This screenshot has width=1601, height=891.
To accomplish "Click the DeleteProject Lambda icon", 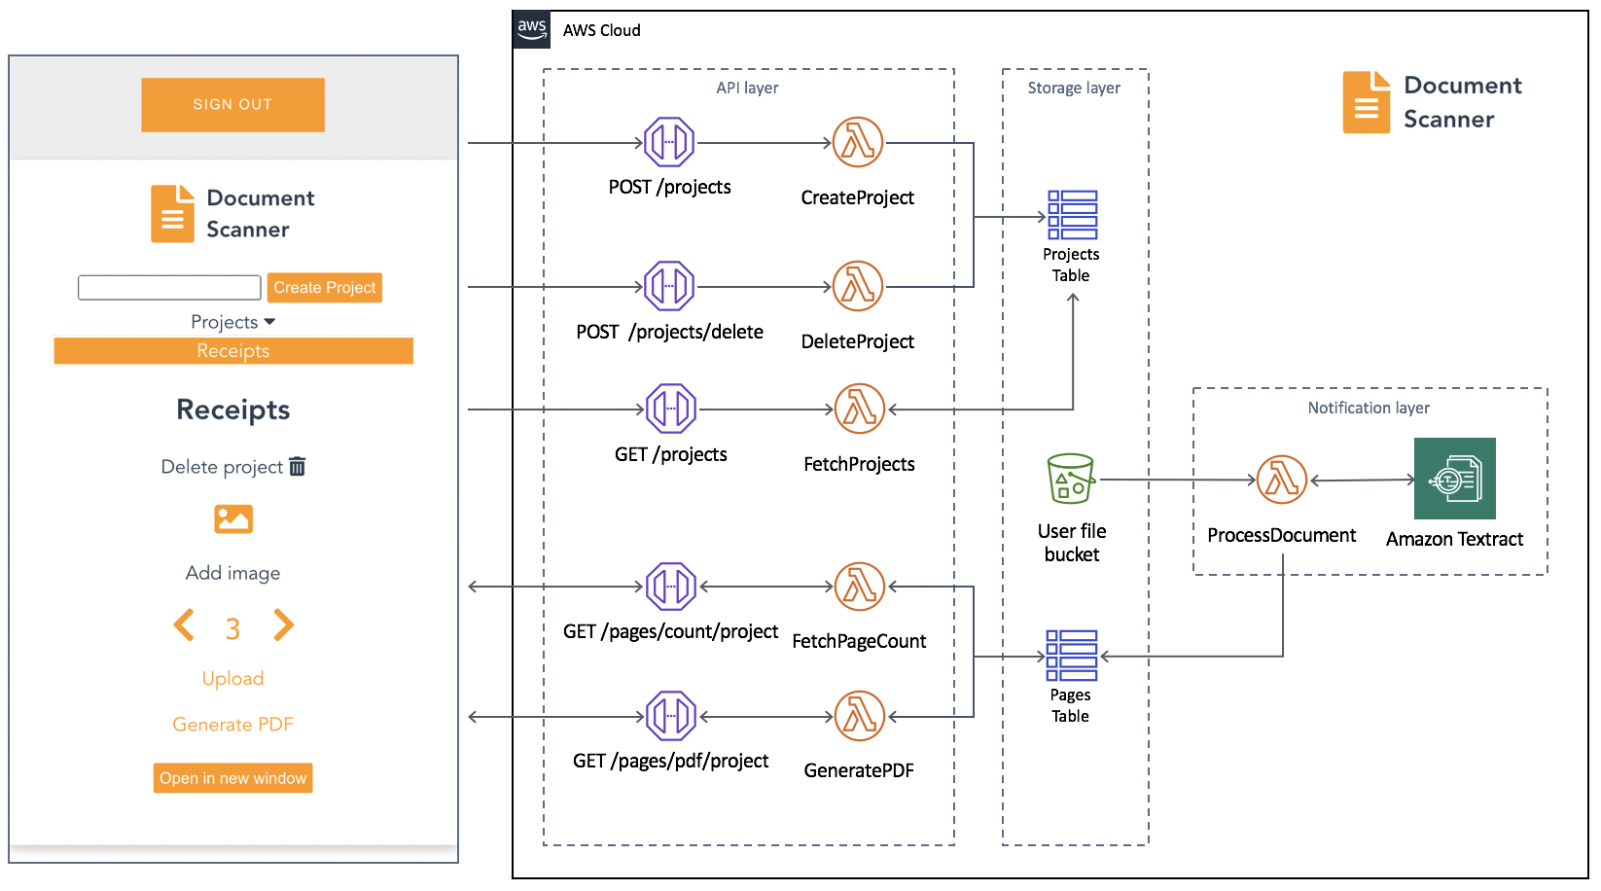I will coord(858,287).
